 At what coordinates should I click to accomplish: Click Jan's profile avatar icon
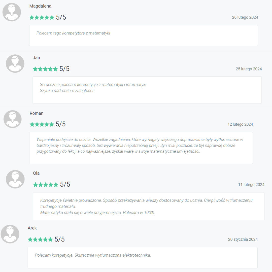[x=15, y=63]
